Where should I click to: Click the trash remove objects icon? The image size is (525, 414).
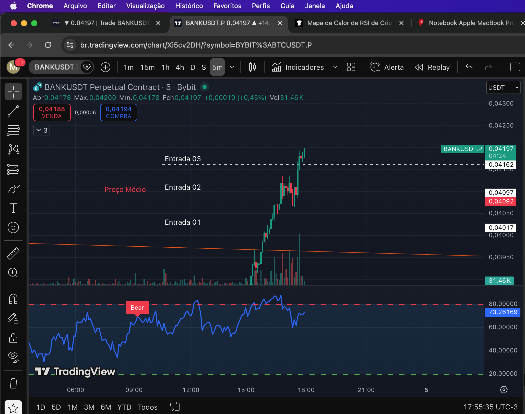13,383
